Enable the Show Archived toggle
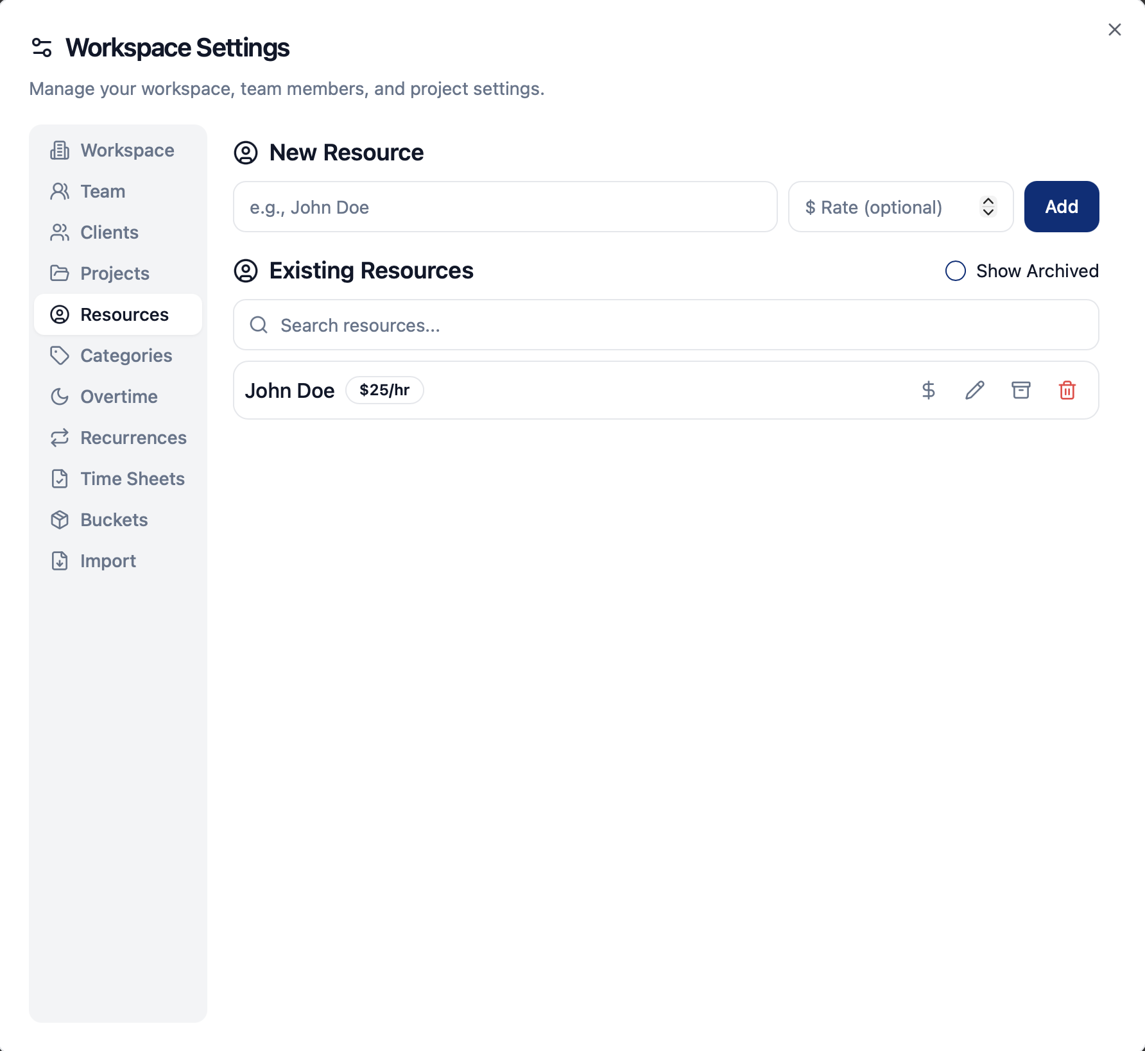 point(955,271)
